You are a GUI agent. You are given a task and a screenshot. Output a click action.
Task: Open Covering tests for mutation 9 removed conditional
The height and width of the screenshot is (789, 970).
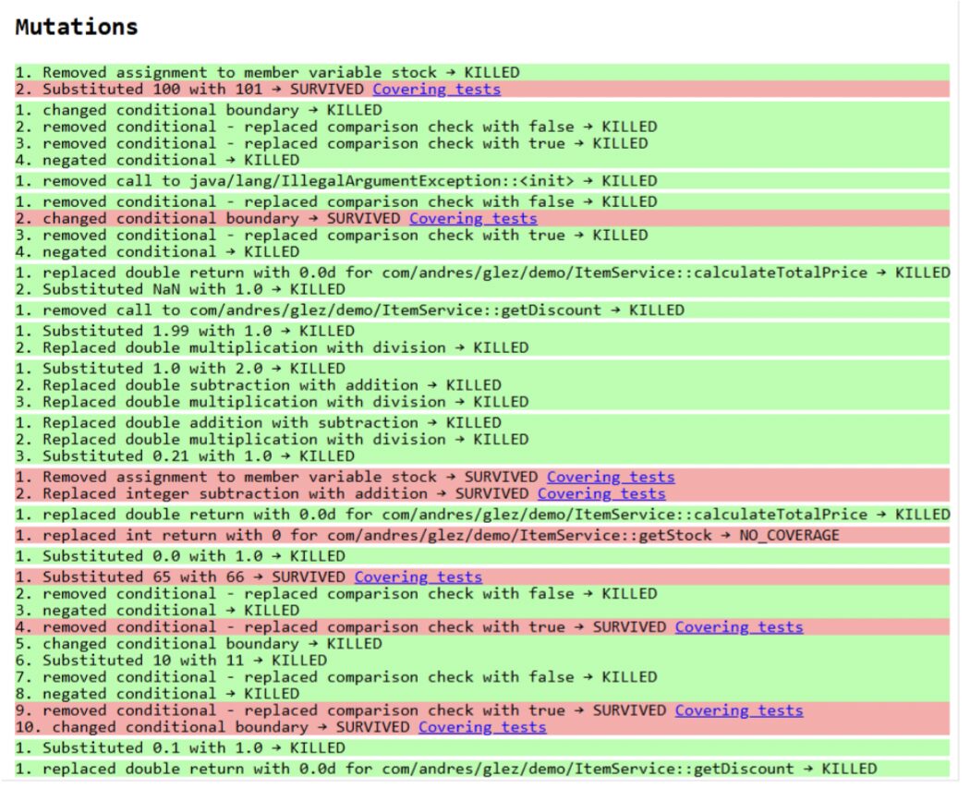[739, 711]
